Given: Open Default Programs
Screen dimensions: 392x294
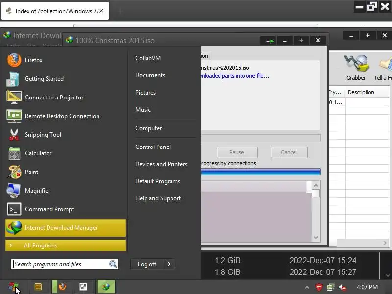Looking at the screenshot, I should pos(158,181).
